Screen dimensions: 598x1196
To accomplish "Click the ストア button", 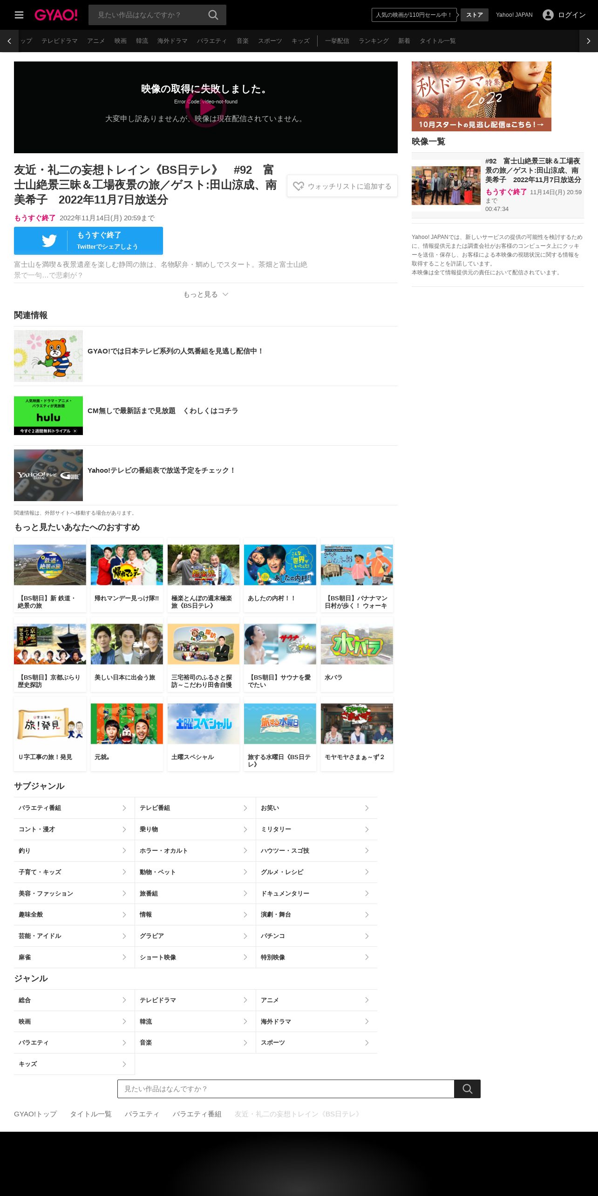I will 475,15.
